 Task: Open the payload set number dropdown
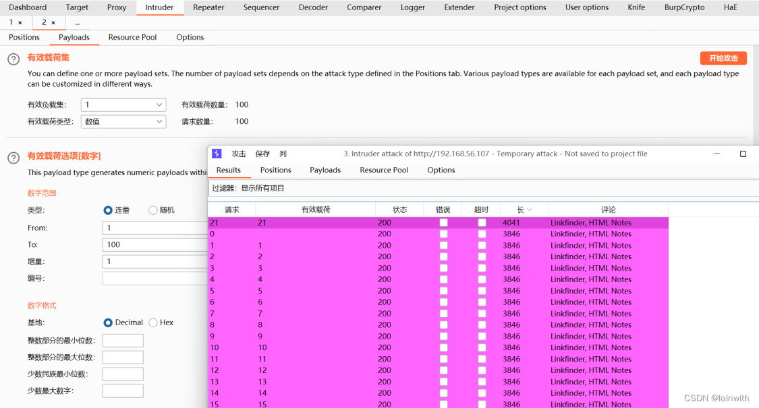point(123,105)
